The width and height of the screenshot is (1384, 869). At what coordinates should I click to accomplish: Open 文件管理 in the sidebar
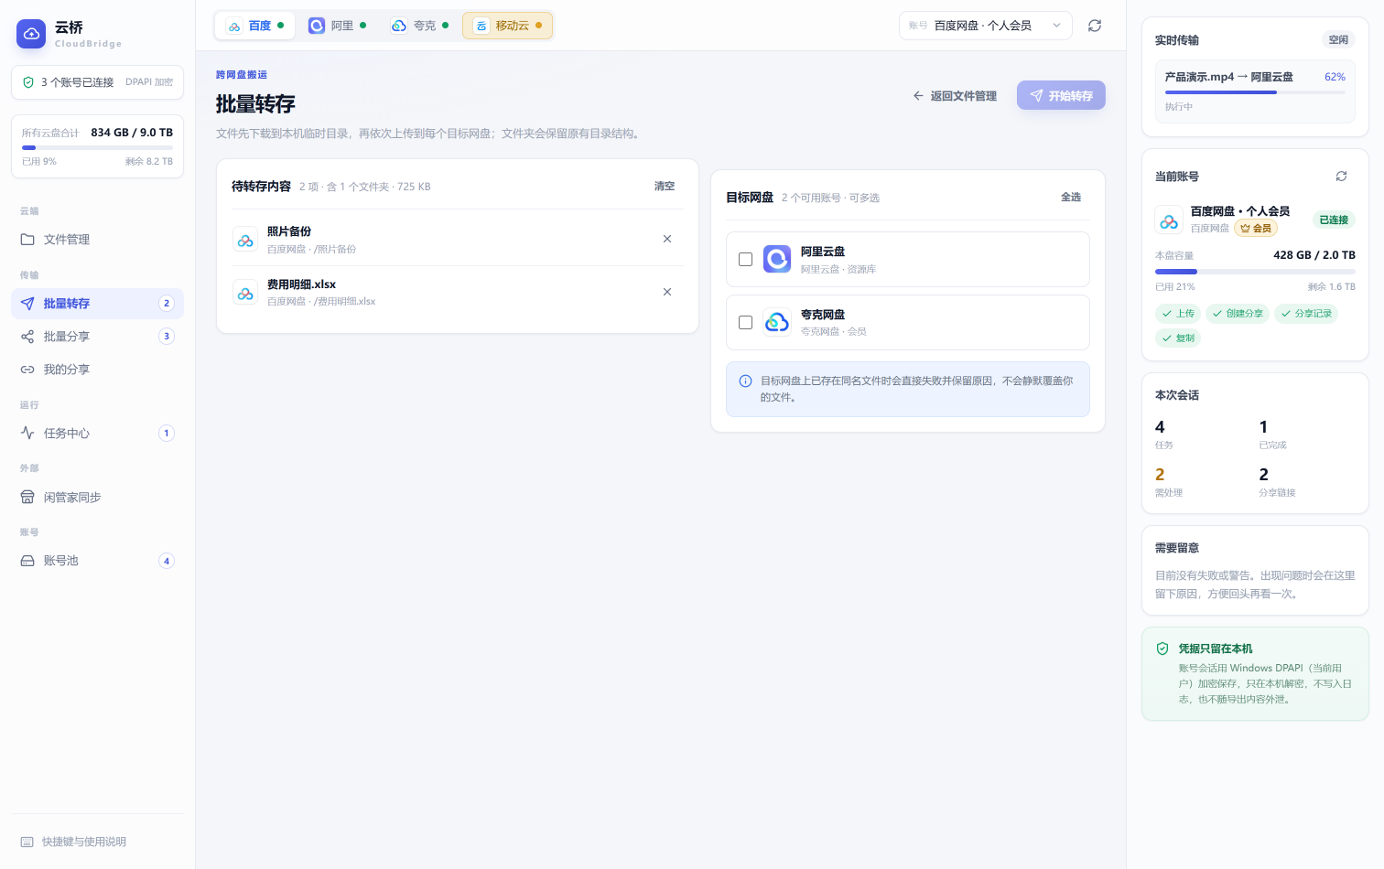pyautogui.click(x=97, y=240)
